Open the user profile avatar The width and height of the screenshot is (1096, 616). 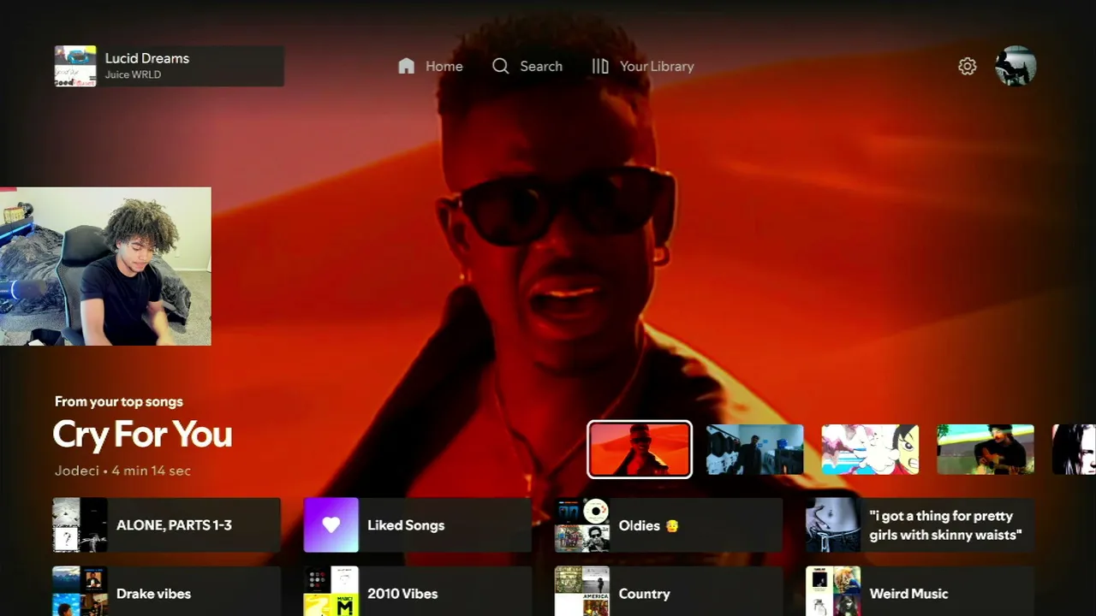pyautogui.click(x=1016, y=66)
